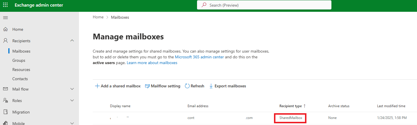Open the app launcher waffle icon

[x=5, y=5]
